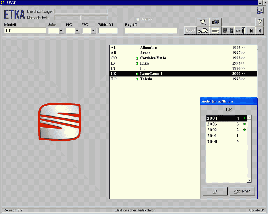Click the Update 61 status text
Image resolution: width=268 pixels, height=214 pixels.
(256, 210)
